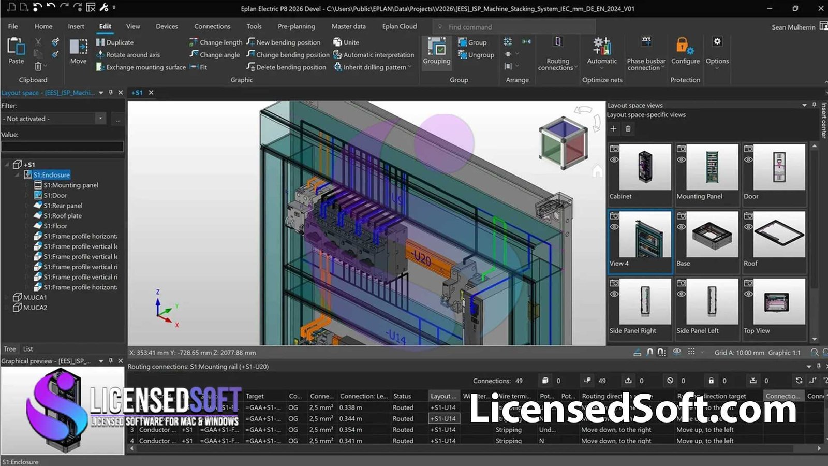Select the Automatic tool in Optimize nets
Screen dimensions: 828x466
pyautogui.click(x=601, y=52)
